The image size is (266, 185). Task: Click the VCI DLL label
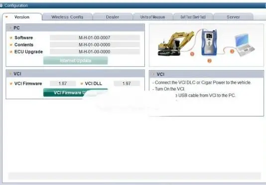(x=94, y=84)
